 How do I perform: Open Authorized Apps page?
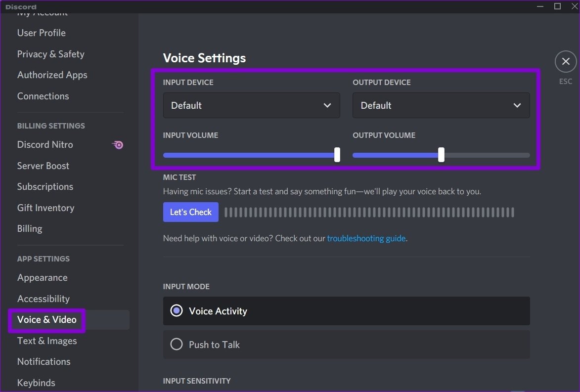(x=52, y=75)
